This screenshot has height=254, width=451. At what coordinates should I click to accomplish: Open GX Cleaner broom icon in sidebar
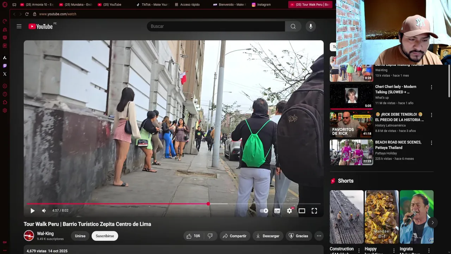(x=5, y=30)
